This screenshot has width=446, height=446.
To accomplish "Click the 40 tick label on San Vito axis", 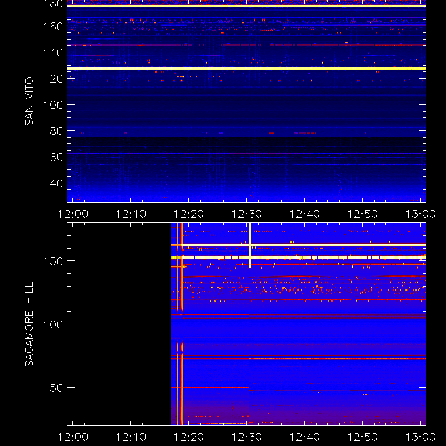I will tap(57, 183).
